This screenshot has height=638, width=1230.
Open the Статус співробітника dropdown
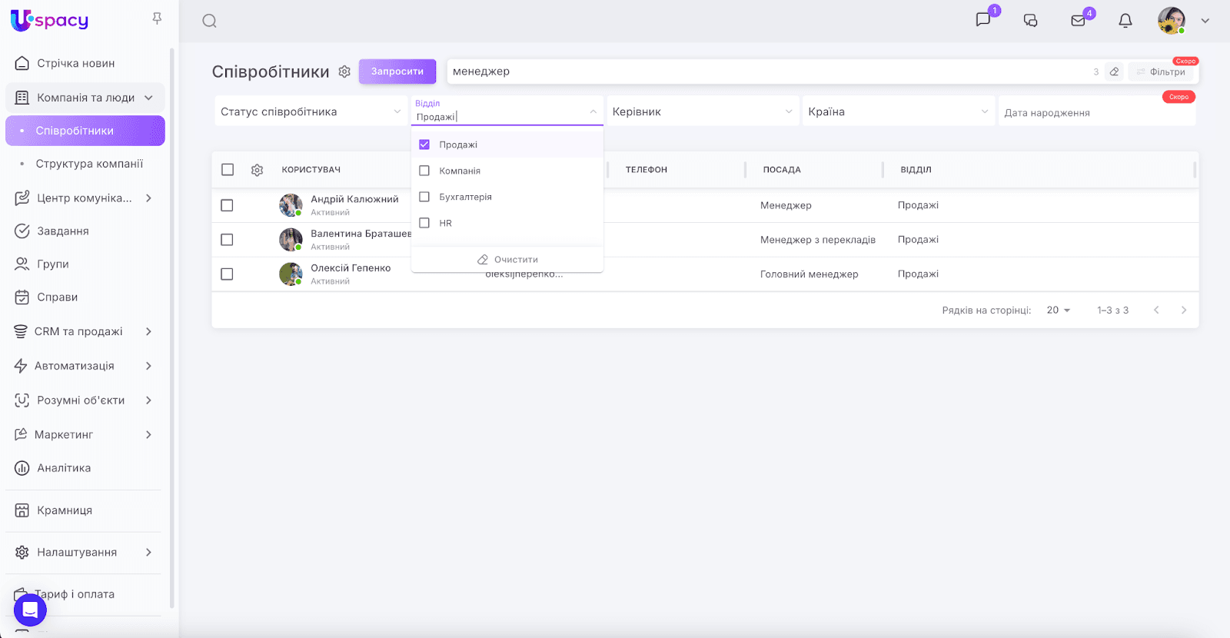pos(311,112)
